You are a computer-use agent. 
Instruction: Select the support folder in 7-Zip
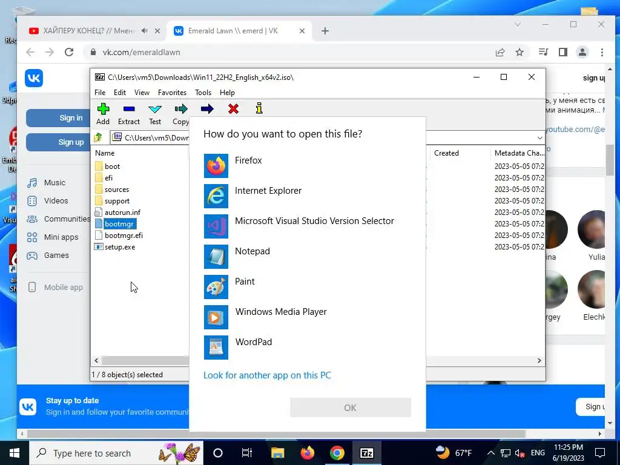[117, 201]
